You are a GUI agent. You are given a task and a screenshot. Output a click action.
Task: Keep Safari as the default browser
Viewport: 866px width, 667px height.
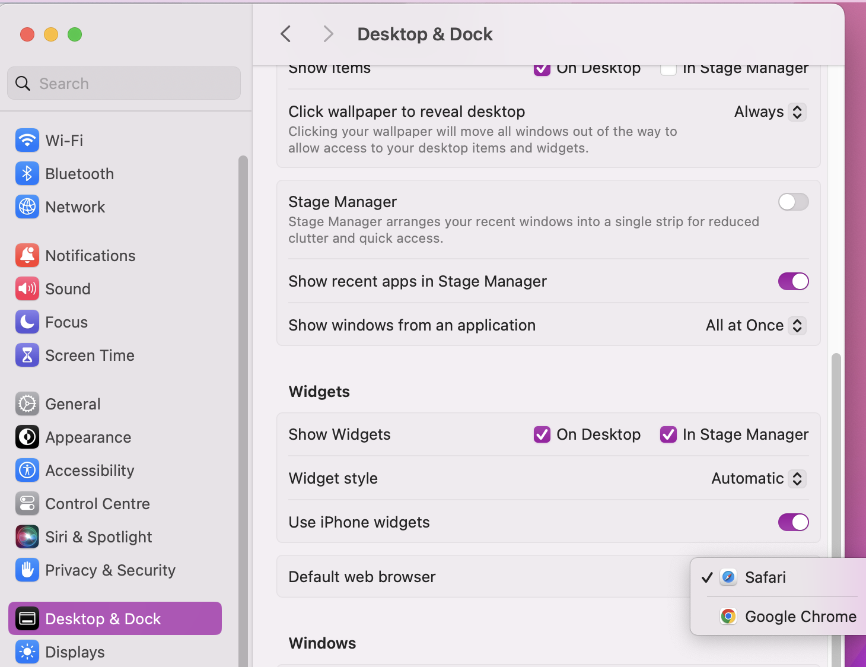pyautogui.click(x=765, y=577)
